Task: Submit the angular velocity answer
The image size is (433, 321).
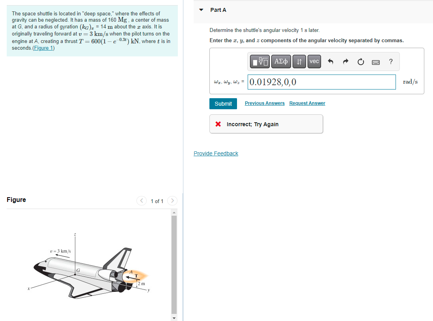Action: (223, 103)
